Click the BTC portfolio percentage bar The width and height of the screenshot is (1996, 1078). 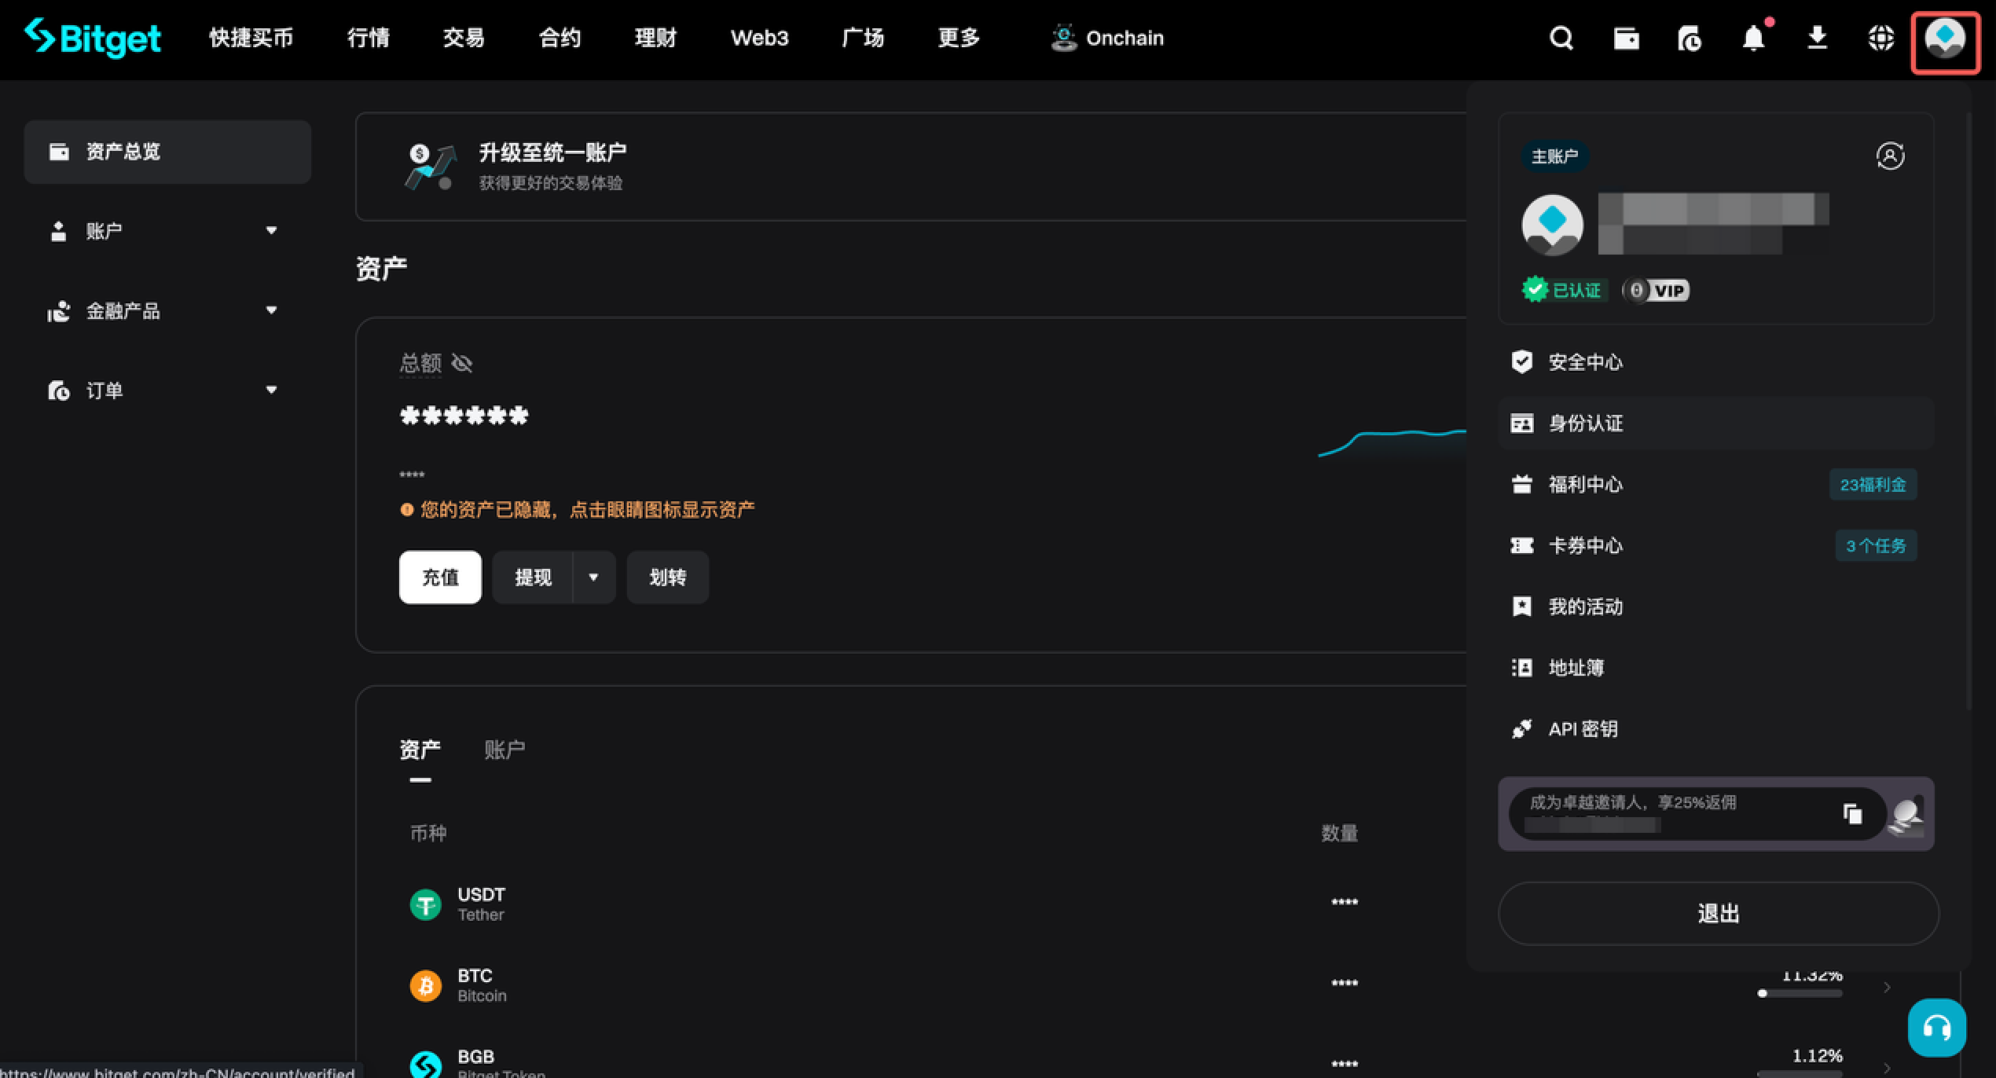(1800, 993)
